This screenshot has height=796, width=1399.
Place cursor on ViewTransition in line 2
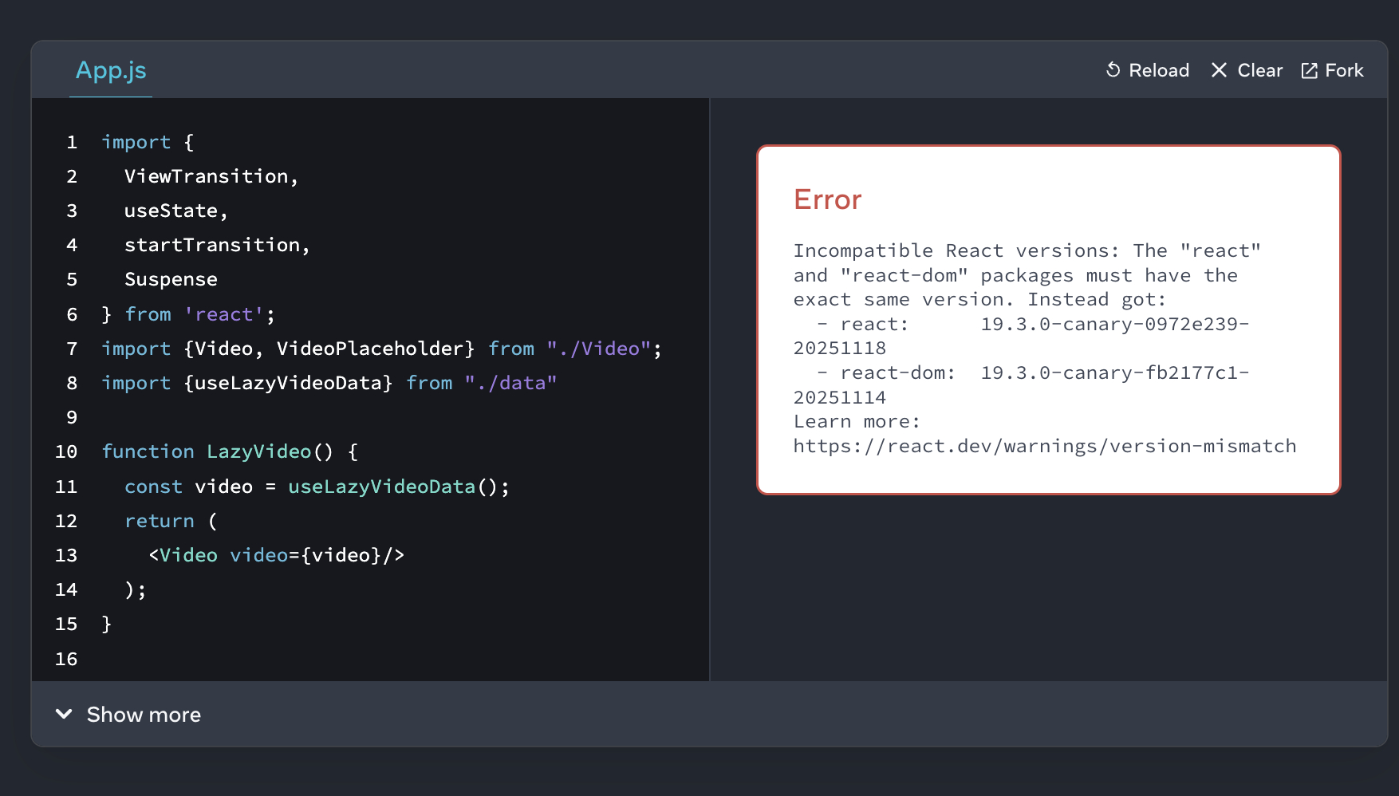click(206, 176)
